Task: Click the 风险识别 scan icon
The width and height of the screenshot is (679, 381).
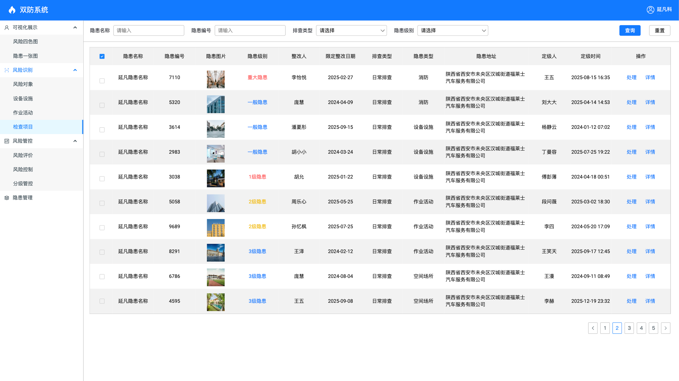Action: point(7,70)
